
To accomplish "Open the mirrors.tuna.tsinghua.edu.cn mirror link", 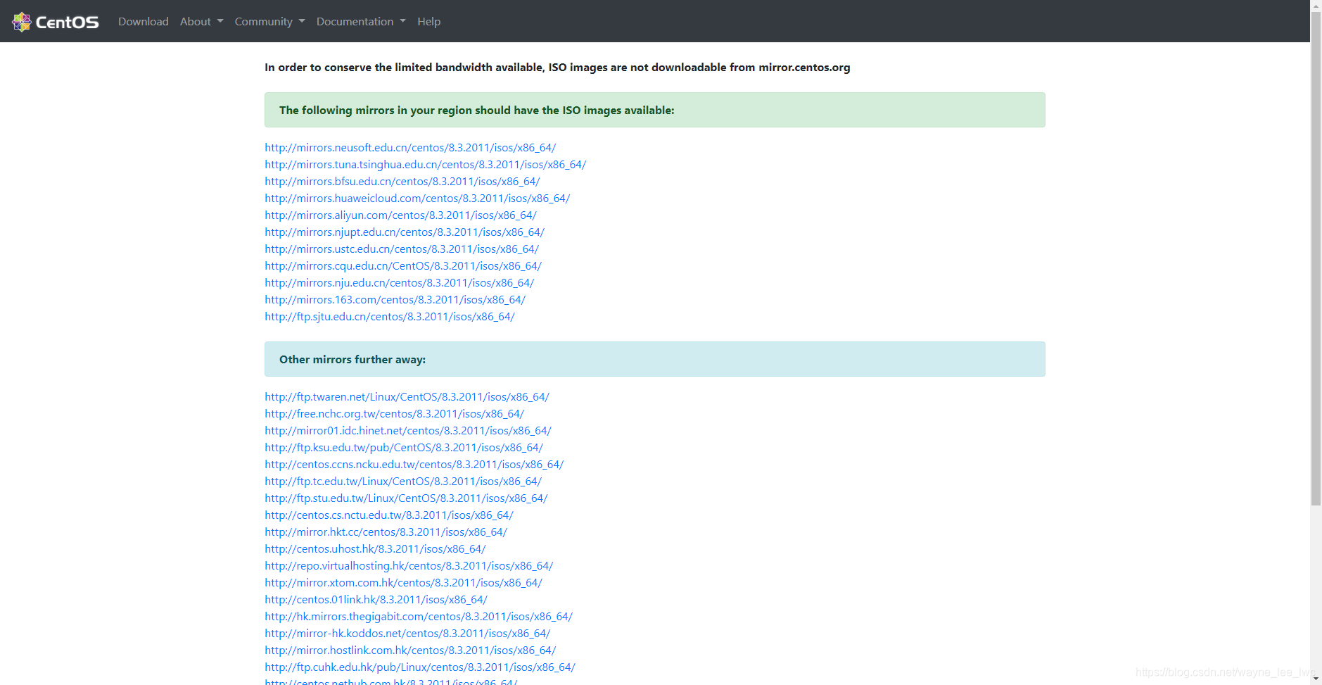I will pos(425,165).
